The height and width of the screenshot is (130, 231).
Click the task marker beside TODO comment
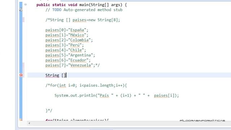tap(21, 10)
